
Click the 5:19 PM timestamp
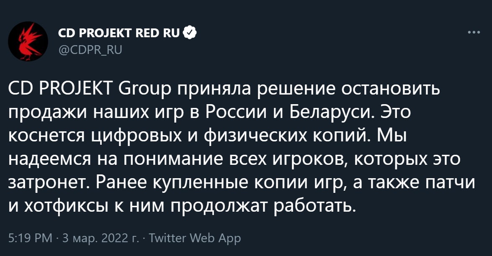[x=30, y=238]
